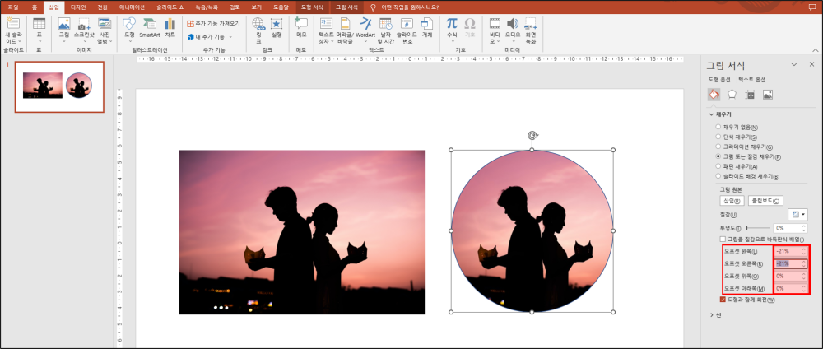Select 채우기 없음 (No fill) radio button

pos(718,127)
